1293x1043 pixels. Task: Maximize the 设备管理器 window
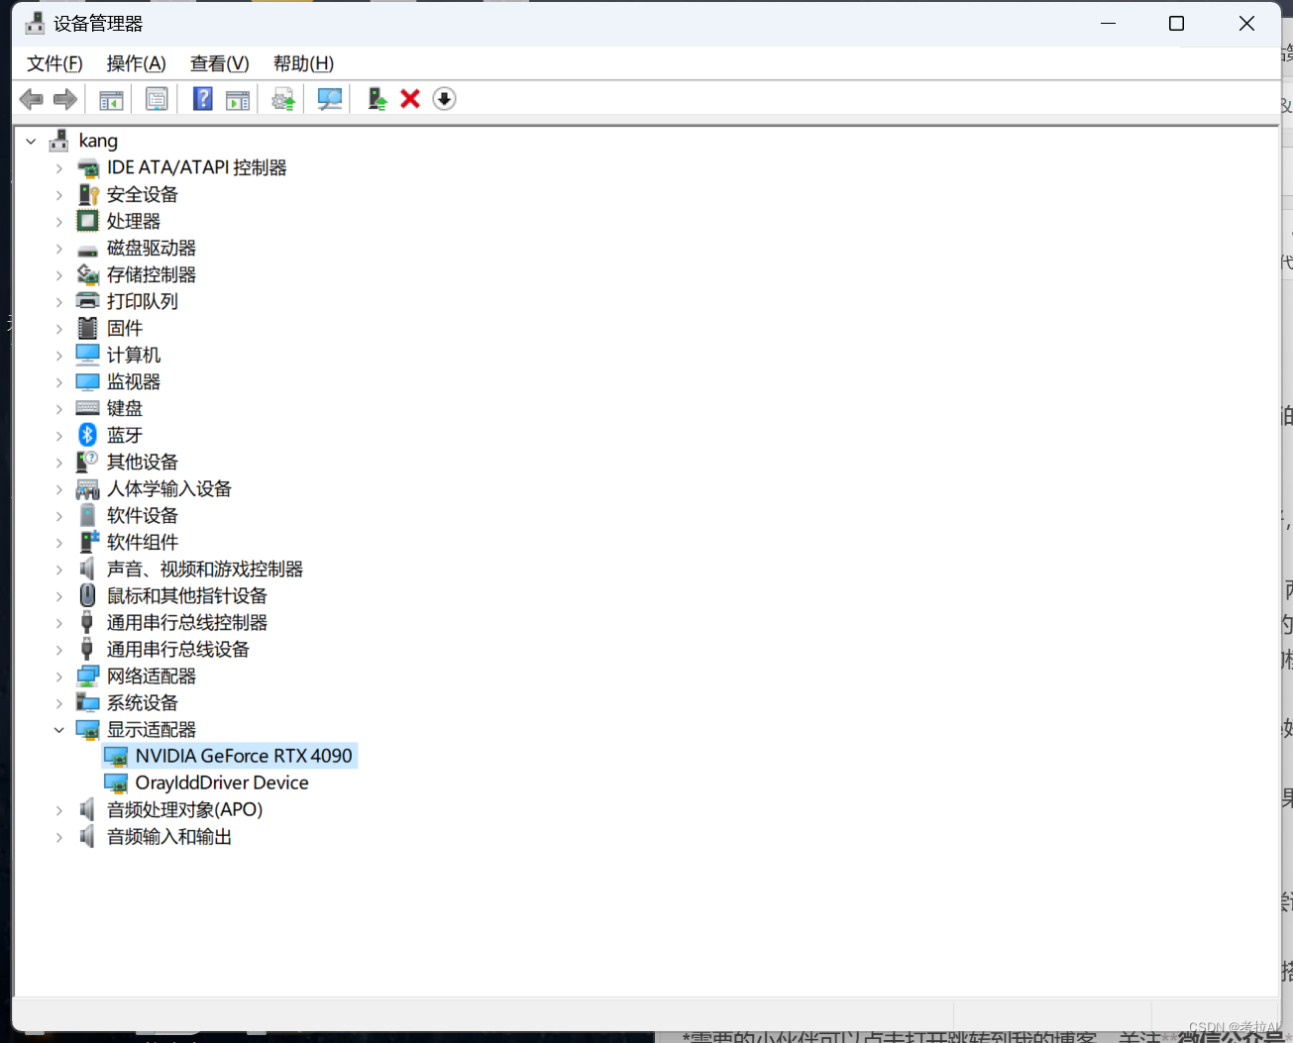tap(1176, 24)
